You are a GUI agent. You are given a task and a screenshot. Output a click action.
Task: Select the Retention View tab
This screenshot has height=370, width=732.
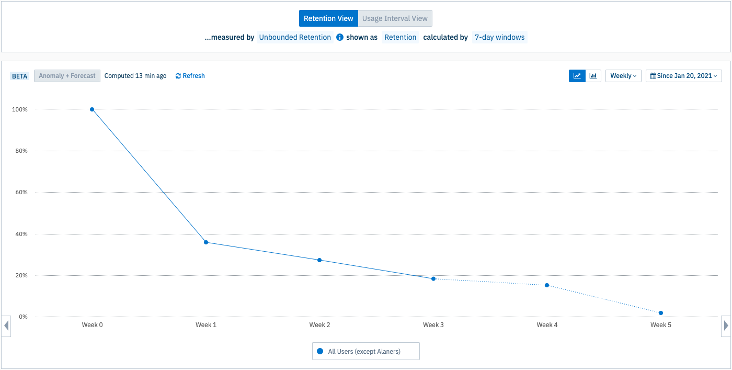pyautogui.click(x=328, y=18)
